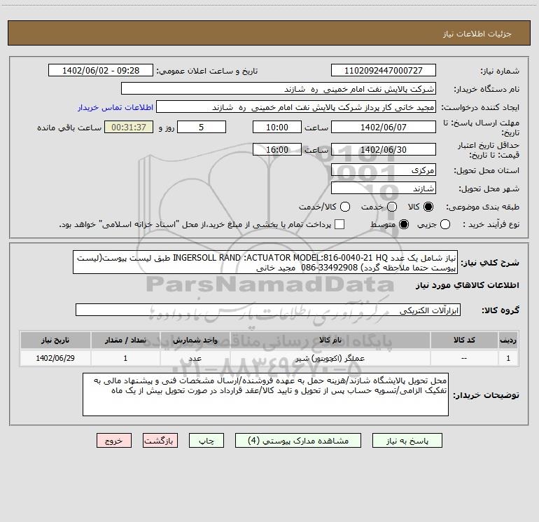Click the validity time field 16:00
Image resolution: width=539 pixels, height=522 pixels.
[x=277, y=150]
